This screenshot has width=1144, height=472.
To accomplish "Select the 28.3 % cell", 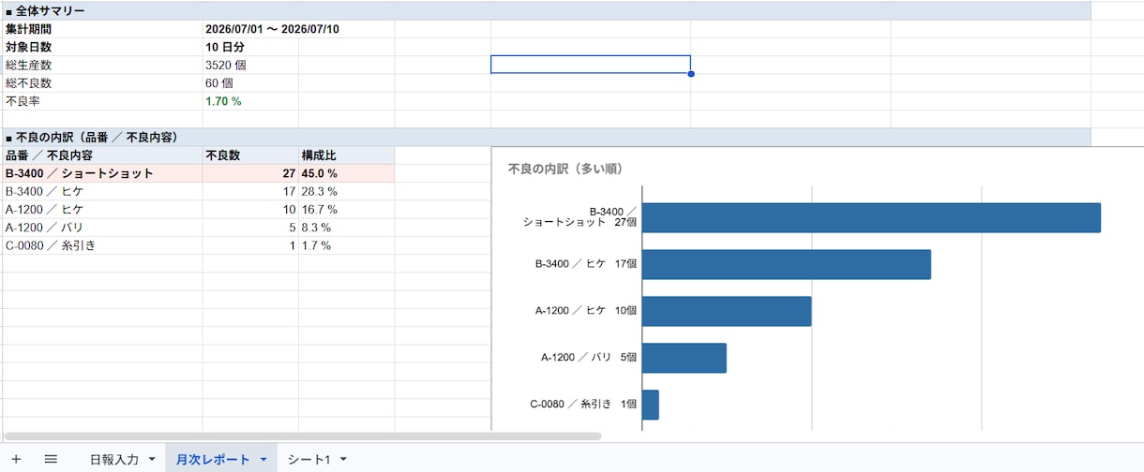I will tap(347, 191).
